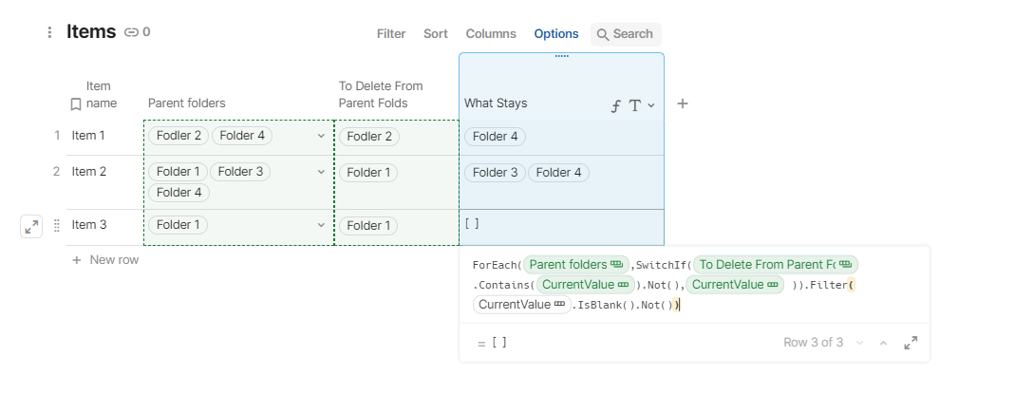Screen dimensions: 1033x413
Task: Click the formula icon in What Stays header
Action: point(616,105)
